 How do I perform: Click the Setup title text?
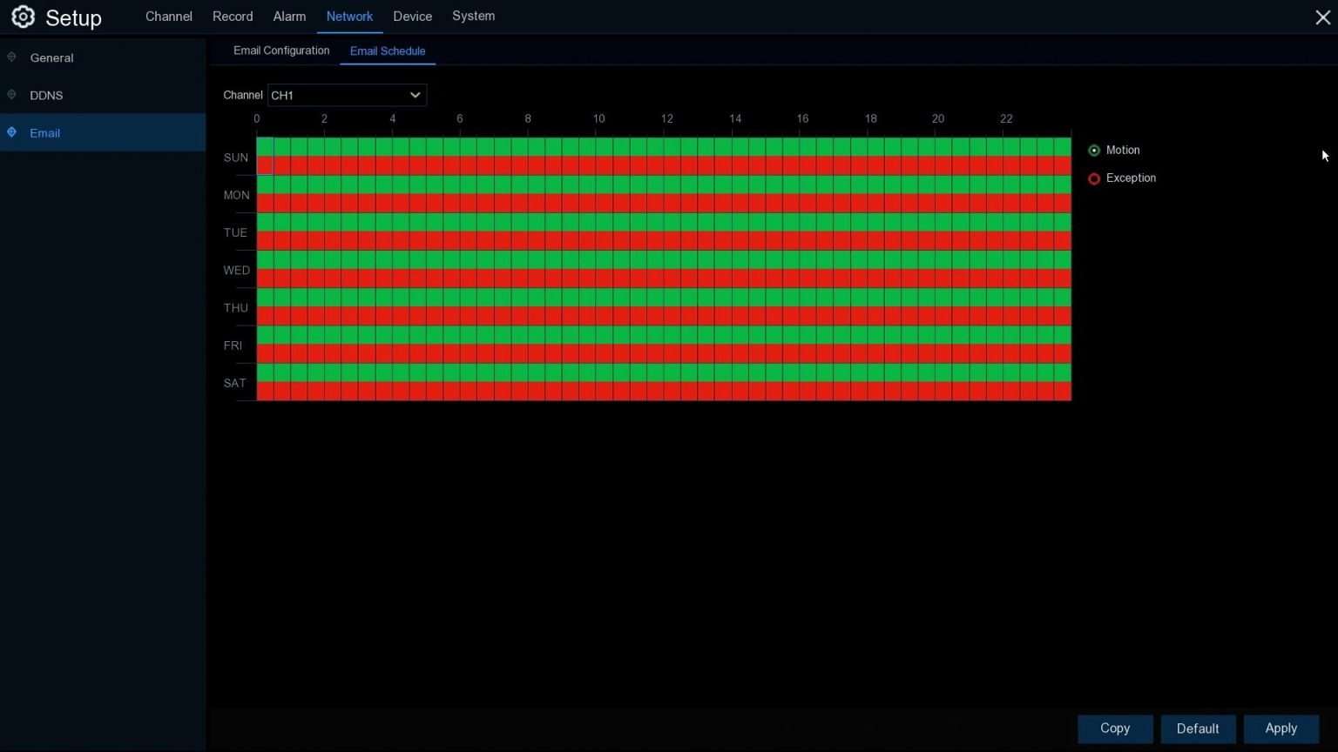tap(73, 17)
